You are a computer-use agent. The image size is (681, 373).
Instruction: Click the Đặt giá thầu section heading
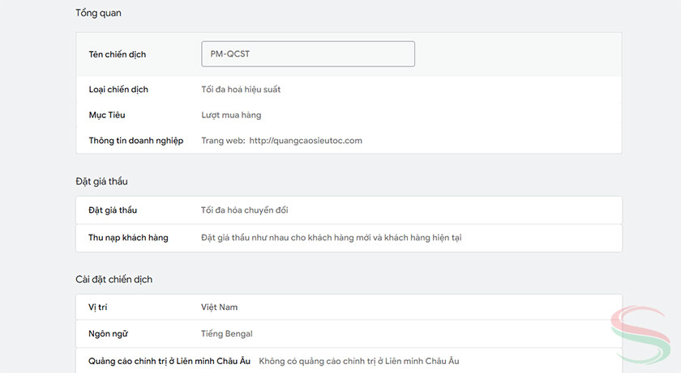tap(101, 181)
